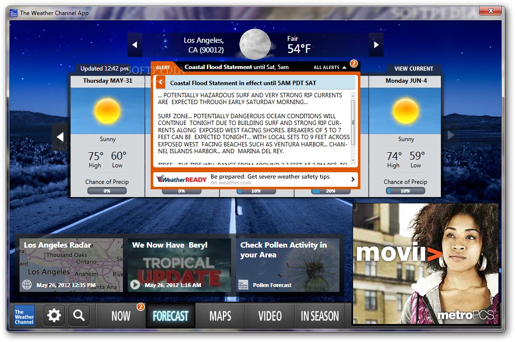Image resolution: width=515 pixels, height=342 pixels.
Task: Close The Weather Channel App window
Action: pos(490,11)
